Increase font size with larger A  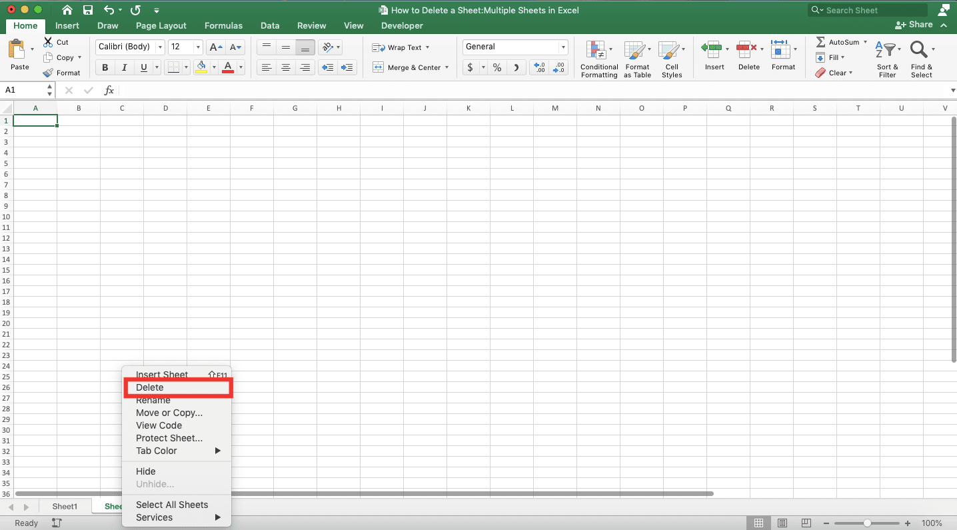click(x=215, y=47)
